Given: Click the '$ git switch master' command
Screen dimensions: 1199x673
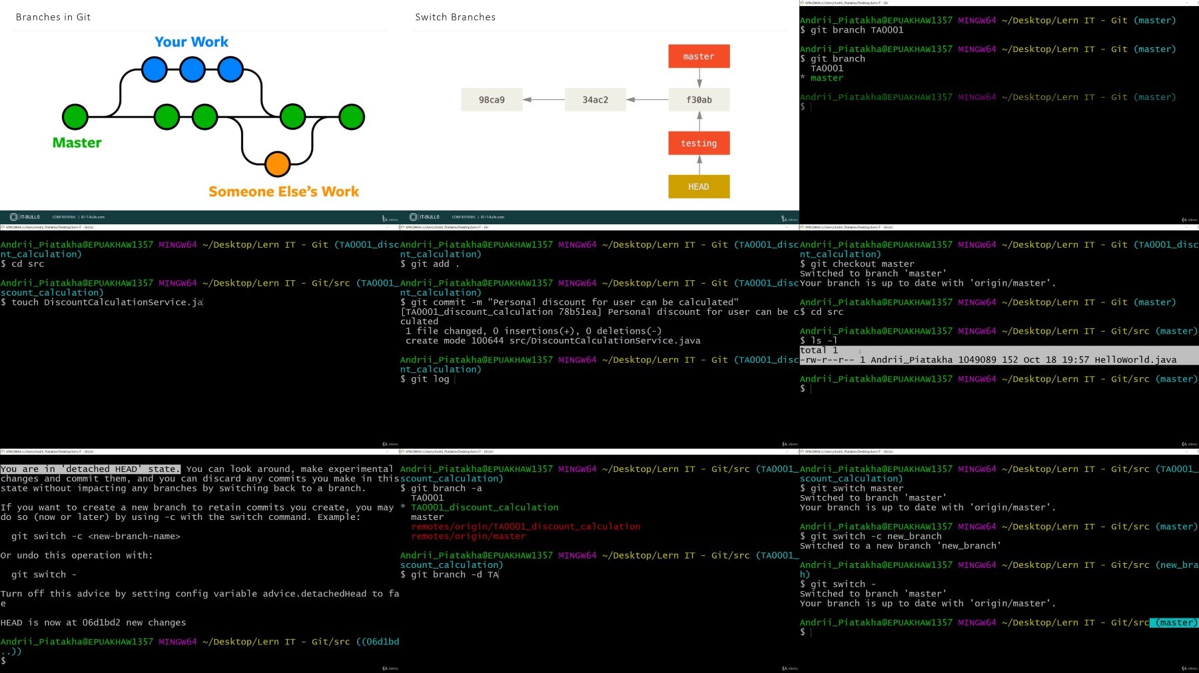Looking at the screenshot, I should [x=852, y=488].
